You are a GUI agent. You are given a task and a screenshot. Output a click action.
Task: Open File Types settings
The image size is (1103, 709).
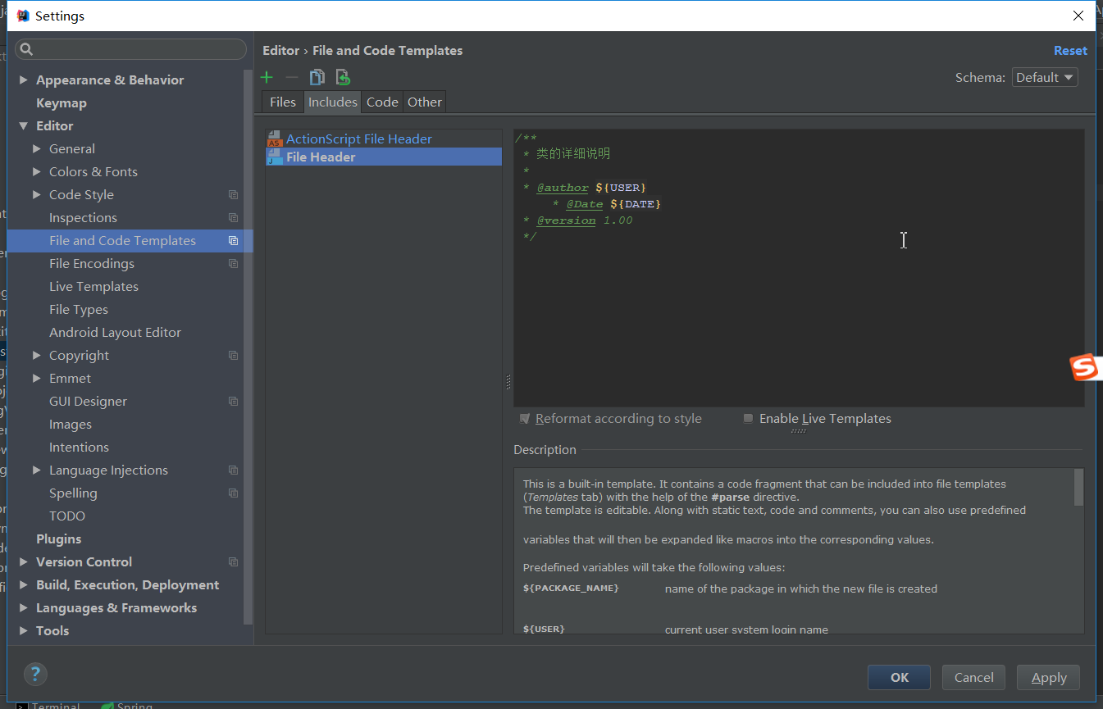click(x=79, y=310)
